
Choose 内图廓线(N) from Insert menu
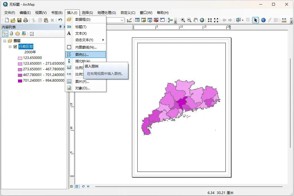tap(86, 47)
